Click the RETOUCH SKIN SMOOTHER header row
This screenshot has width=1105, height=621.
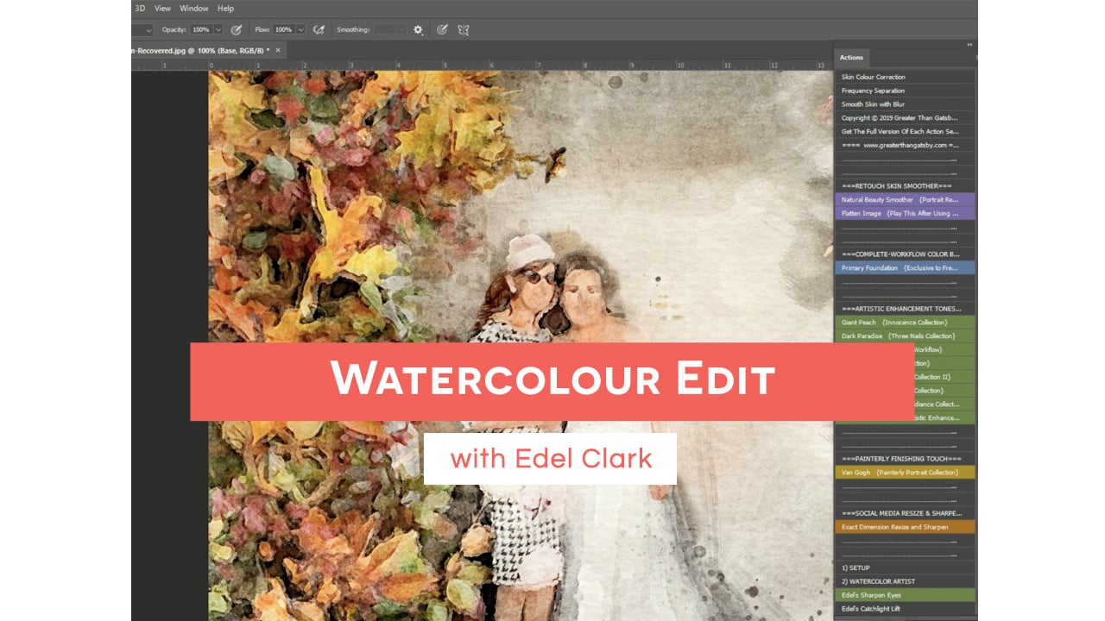(x=905, y=185)
